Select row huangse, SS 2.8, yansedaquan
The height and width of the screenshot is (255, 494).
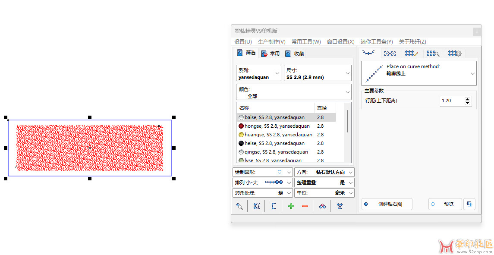[x=286, y=135]
